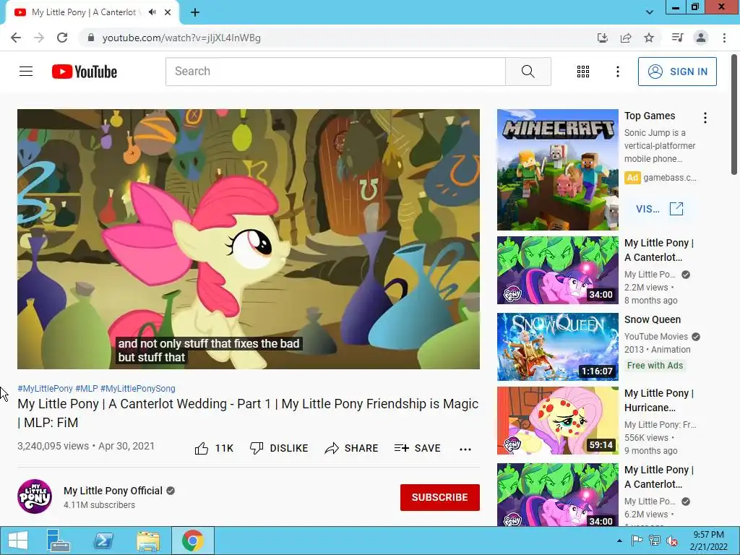Screen dimensions: 740x555
Task: Click the #MLP hashtag
Action: tap(87, 388)
